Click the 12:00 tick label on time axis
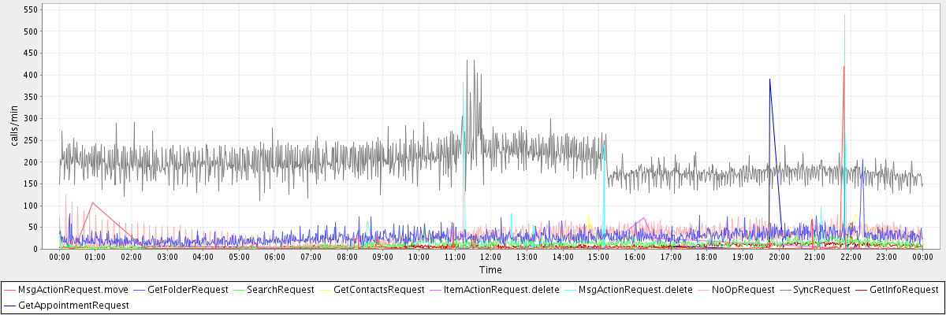946x315 pixels. tap(490, 257)
